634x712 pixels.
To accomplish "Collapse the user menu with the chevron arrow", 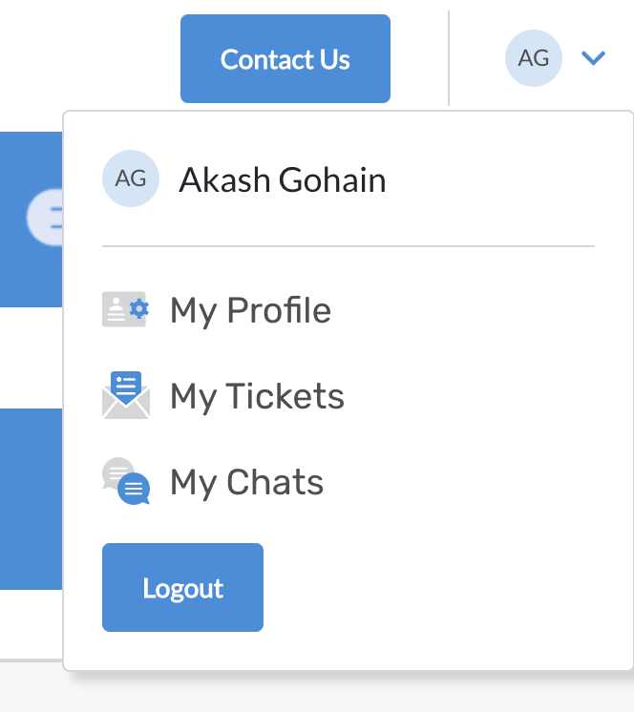I will [x=593, y=59].
